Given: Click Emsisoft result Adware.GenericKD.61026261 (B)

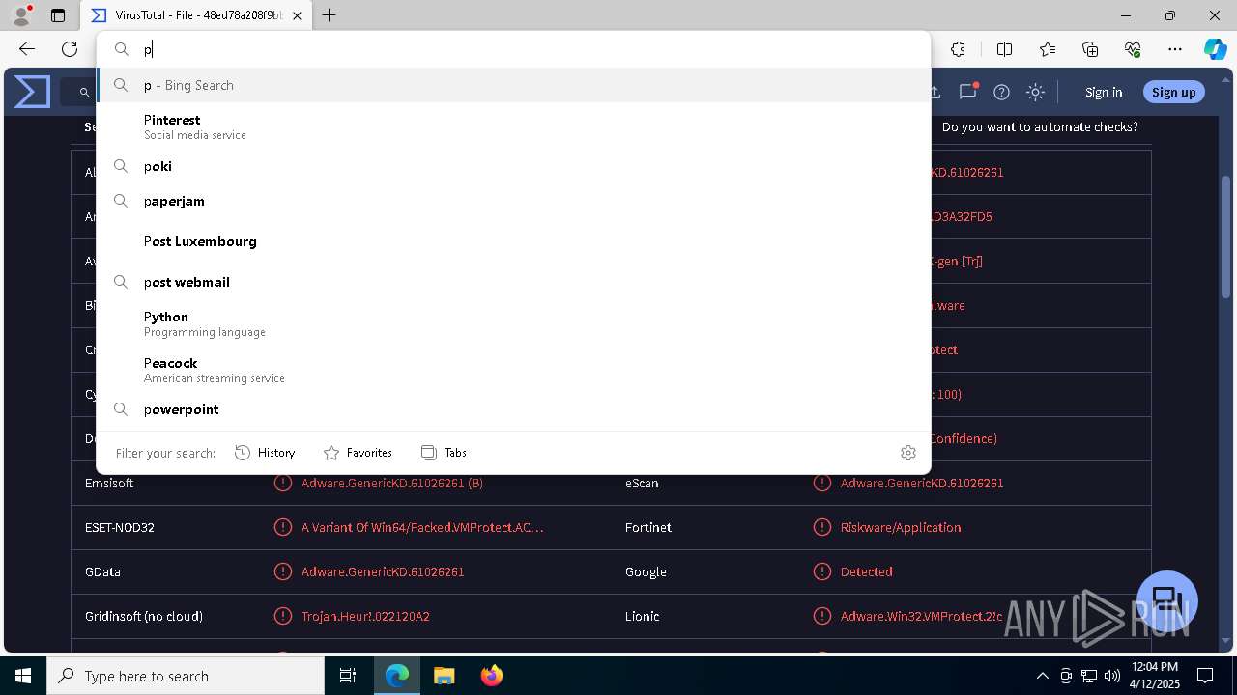Looking at the screenshot, I should 392,483.
